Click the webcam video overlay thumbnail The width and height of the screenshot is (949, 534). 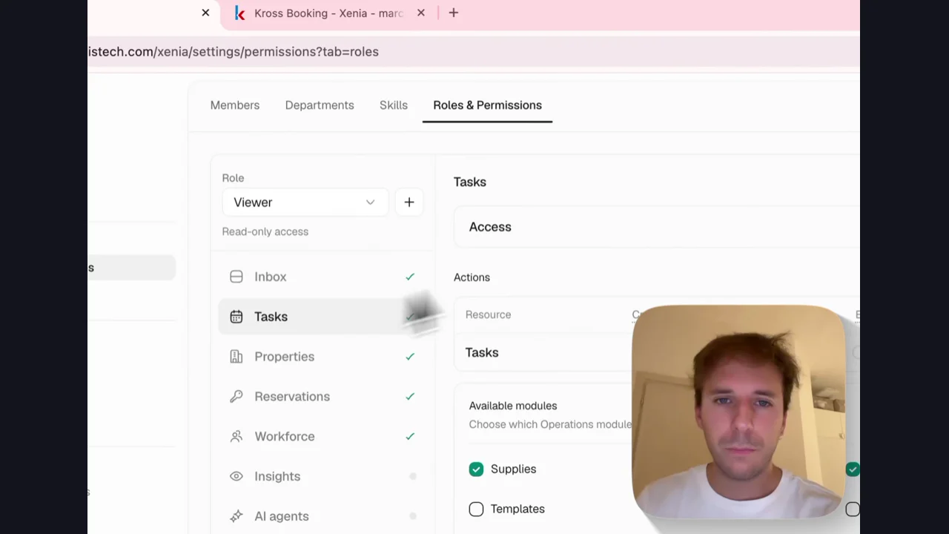738,412
